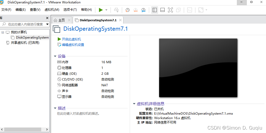Viewport: 266px width, 133px height.
Task: Click the 声卡 sound card device row
Action: 92,91
